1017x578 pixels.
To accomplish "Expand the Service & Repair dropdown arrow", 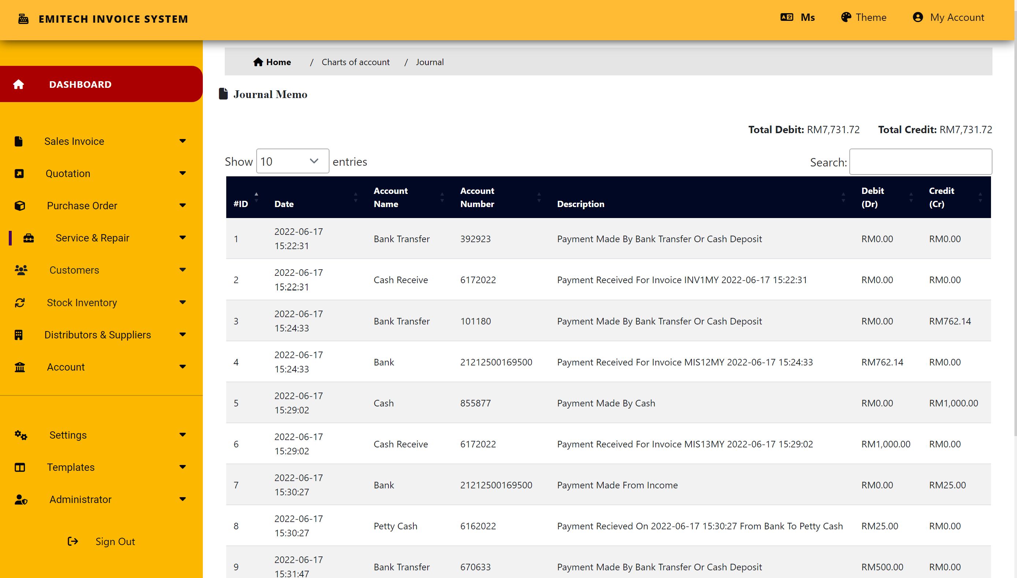I will (183, 237).
